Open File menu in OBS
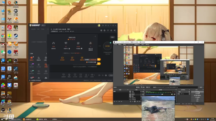216x121 pixels. pos(115,44)
